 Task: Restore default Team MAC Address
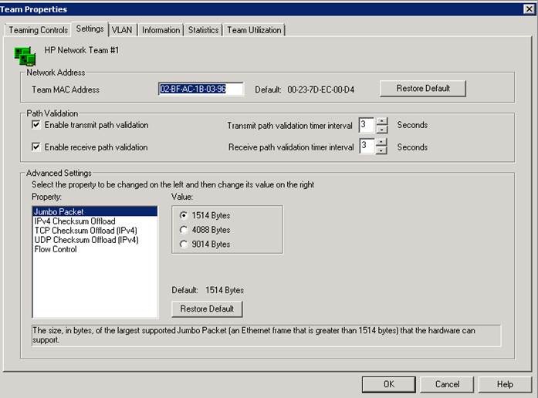tap(422, 89)
